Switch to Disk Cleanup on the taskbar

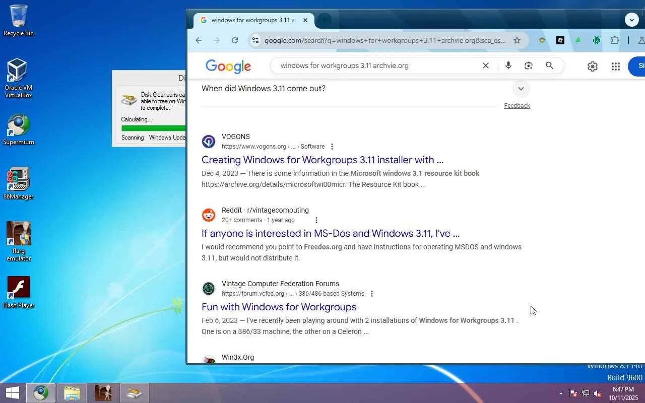point(135,393)
